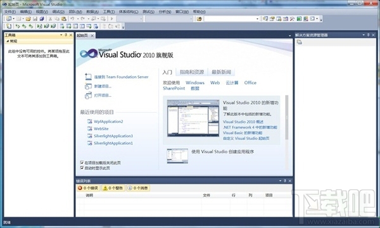Toggle 启动时显示此页 checkbox

click(x=82, y=168)
